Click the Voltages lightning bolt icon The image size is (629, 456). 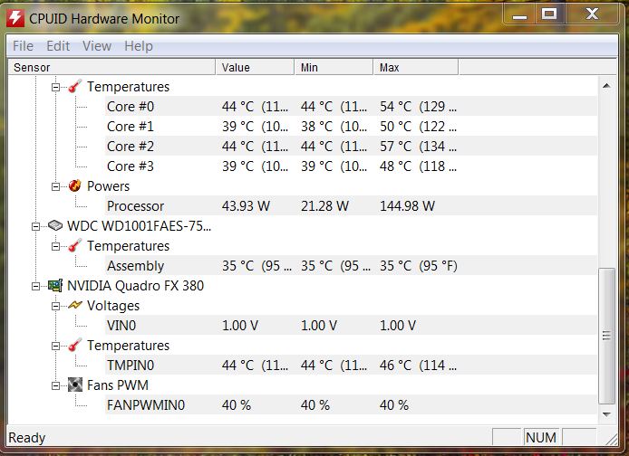point(74,305)
